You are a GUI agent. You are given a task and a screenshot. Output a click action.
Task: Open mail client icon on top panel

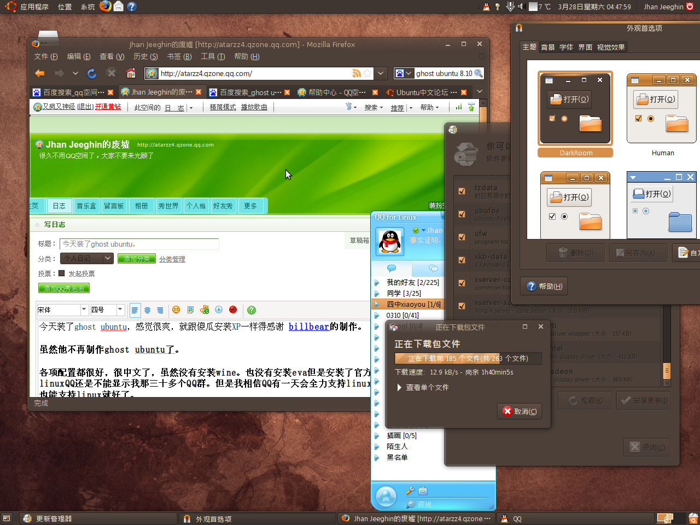(x=119, y=7)
